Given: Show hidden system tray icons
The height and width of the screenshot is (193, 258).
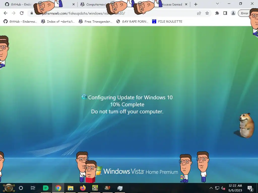Looking at the screenshot, I should [x=211, y=188].
